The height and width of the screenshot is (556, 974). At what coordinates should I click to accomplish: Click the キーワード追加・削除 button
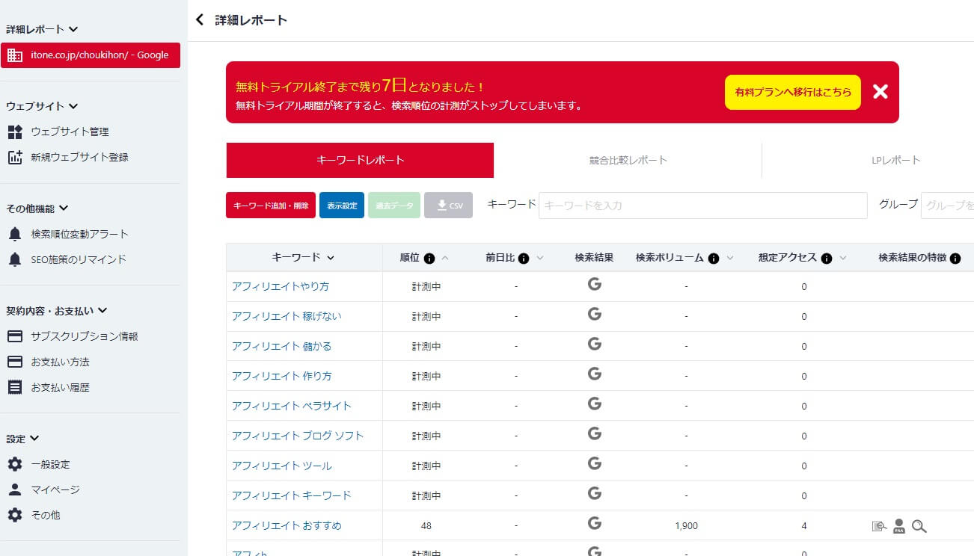[271, 206]
